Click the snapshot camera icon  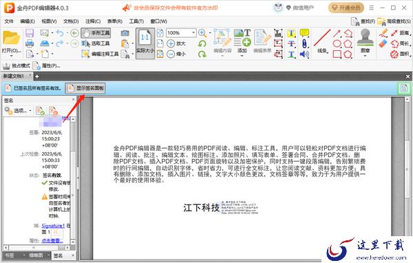pos(125,33)
